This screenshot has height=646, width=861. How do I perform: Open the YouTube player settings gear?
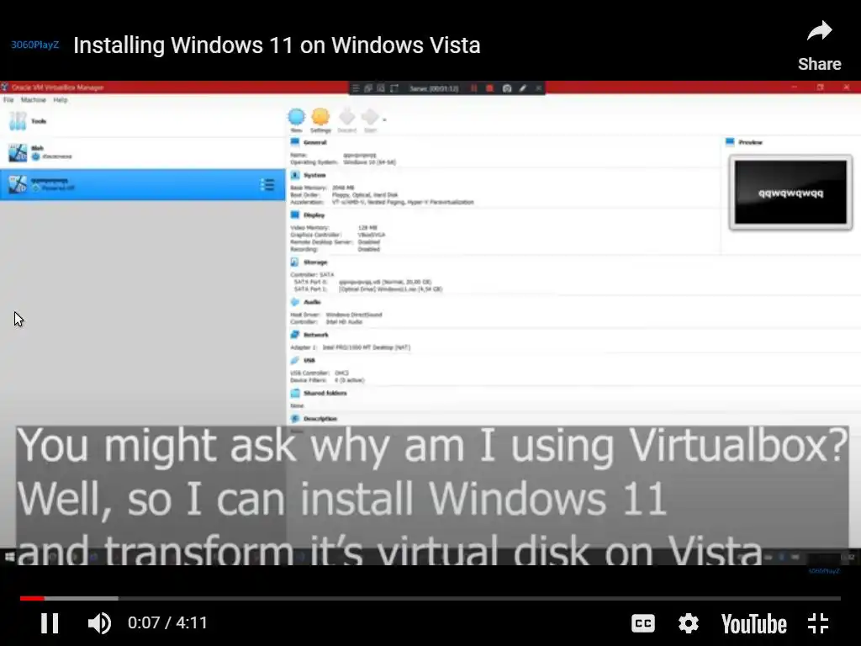[688, 623]
